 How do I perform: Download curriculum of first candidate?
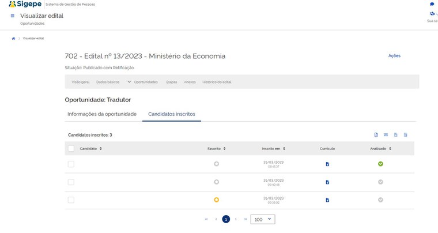(x=327, y=164)
